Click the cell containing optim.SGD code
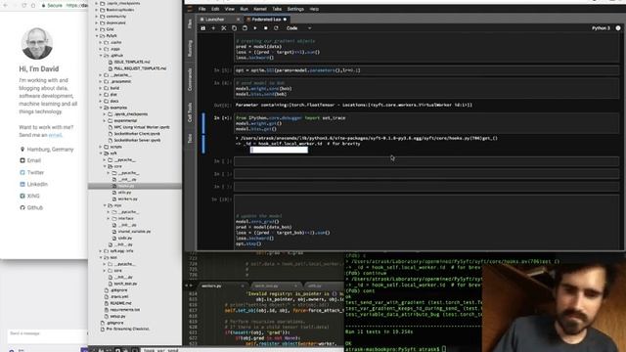Image resolution: width=626 pixels, height=352 pixels. tap(426, 70)
